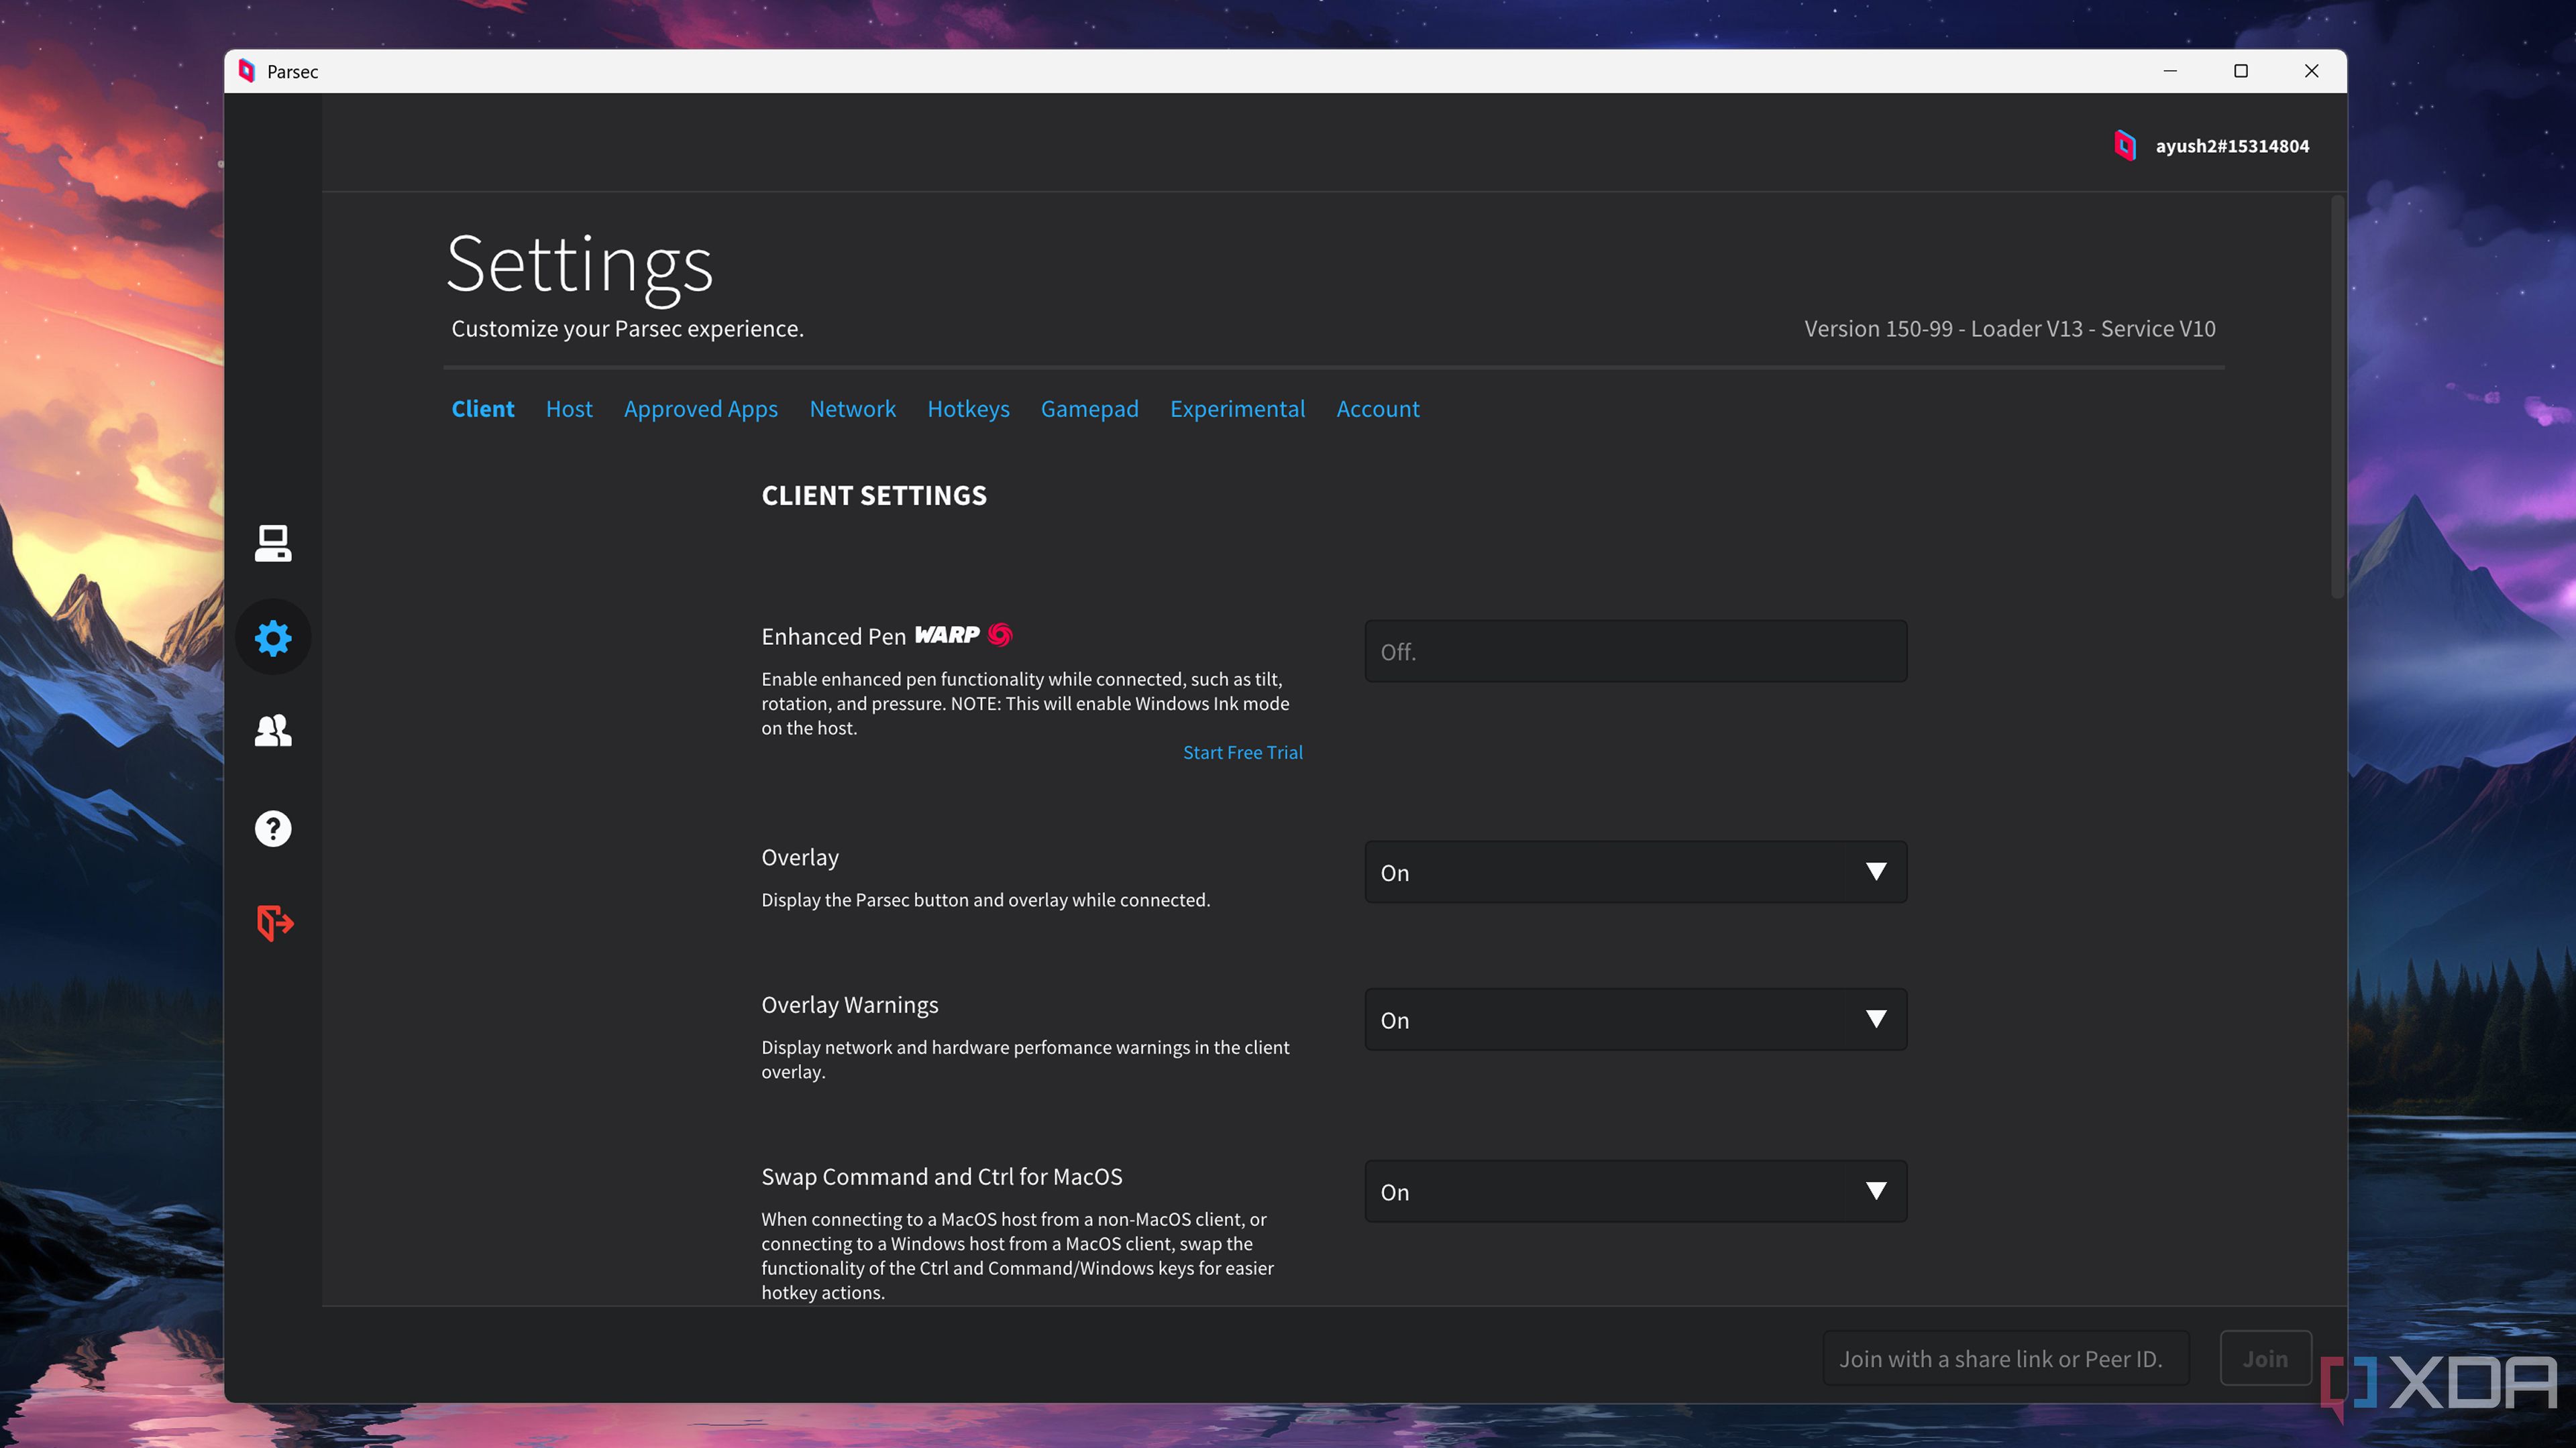Click the Enhanced Pen label
The image size is (2576, 1448).
[833, 637]
